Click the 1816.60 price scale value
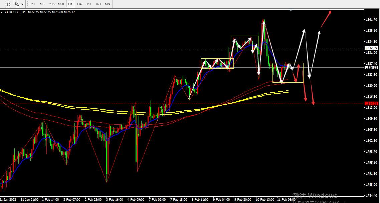This screenshot has height=203, width=380. 371,97
